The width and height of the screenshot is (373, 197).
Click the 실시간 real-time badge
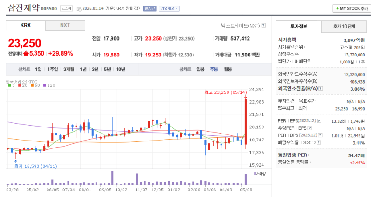point(150,8)
